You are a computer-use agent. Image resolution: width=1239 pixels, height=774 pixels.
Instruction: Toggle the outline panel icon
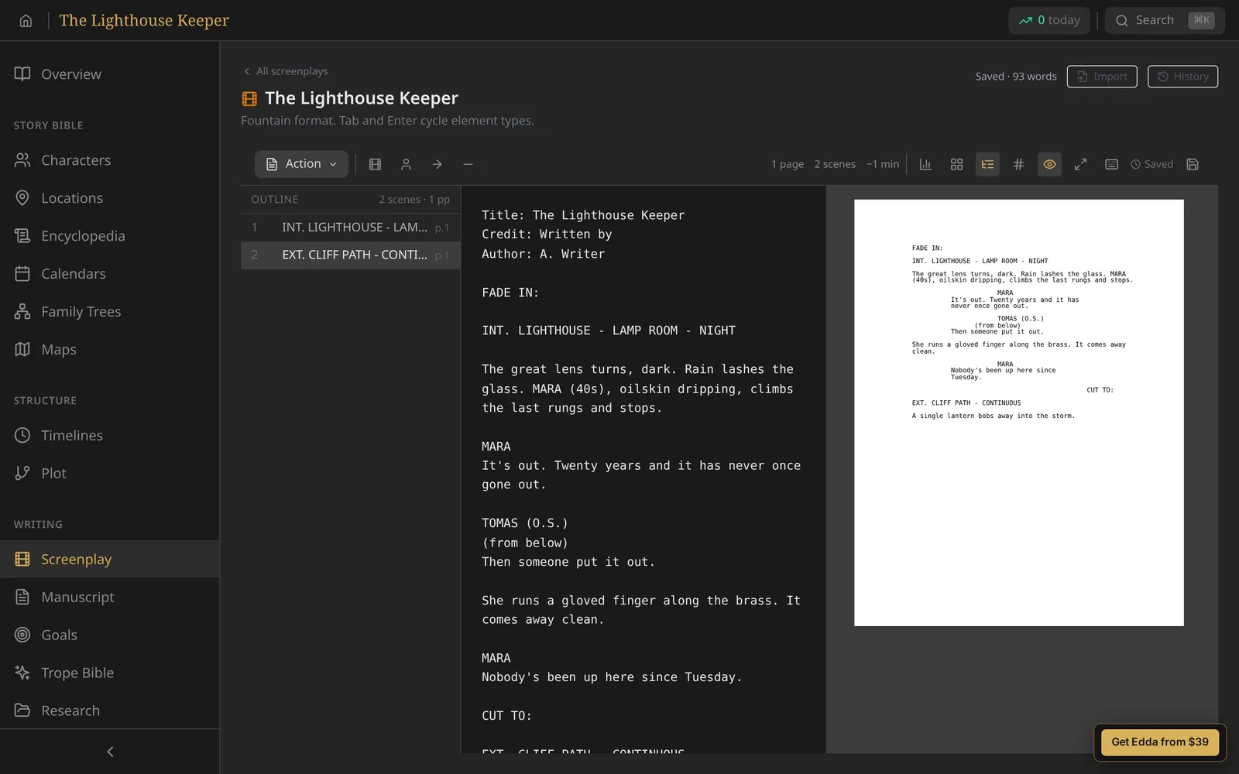point(987,164)
